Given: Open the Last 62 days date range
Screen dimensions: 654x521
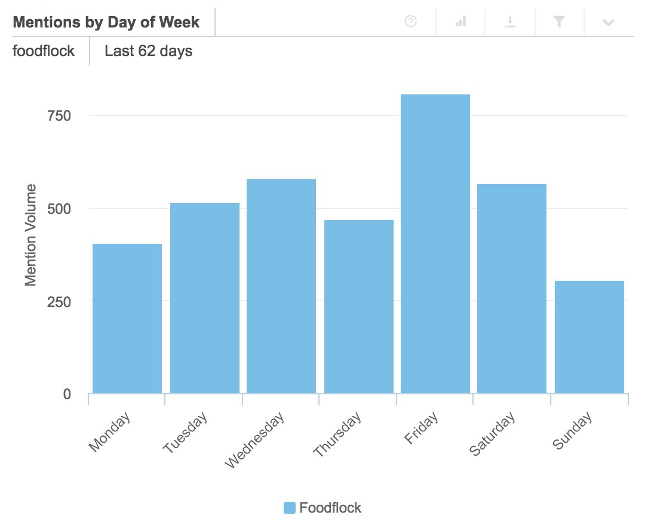Looking at the screenshot, I should pos(148,51).
